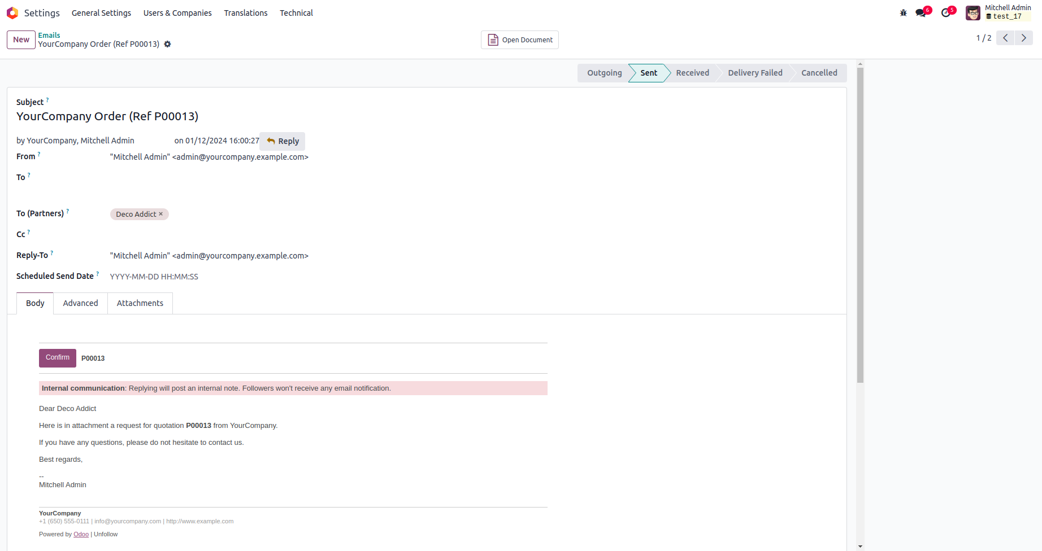Image resolution: width=1042 pixels, height=551 pixels.
Task: Open the activities clock icon
Action: [x=947, y=13]
